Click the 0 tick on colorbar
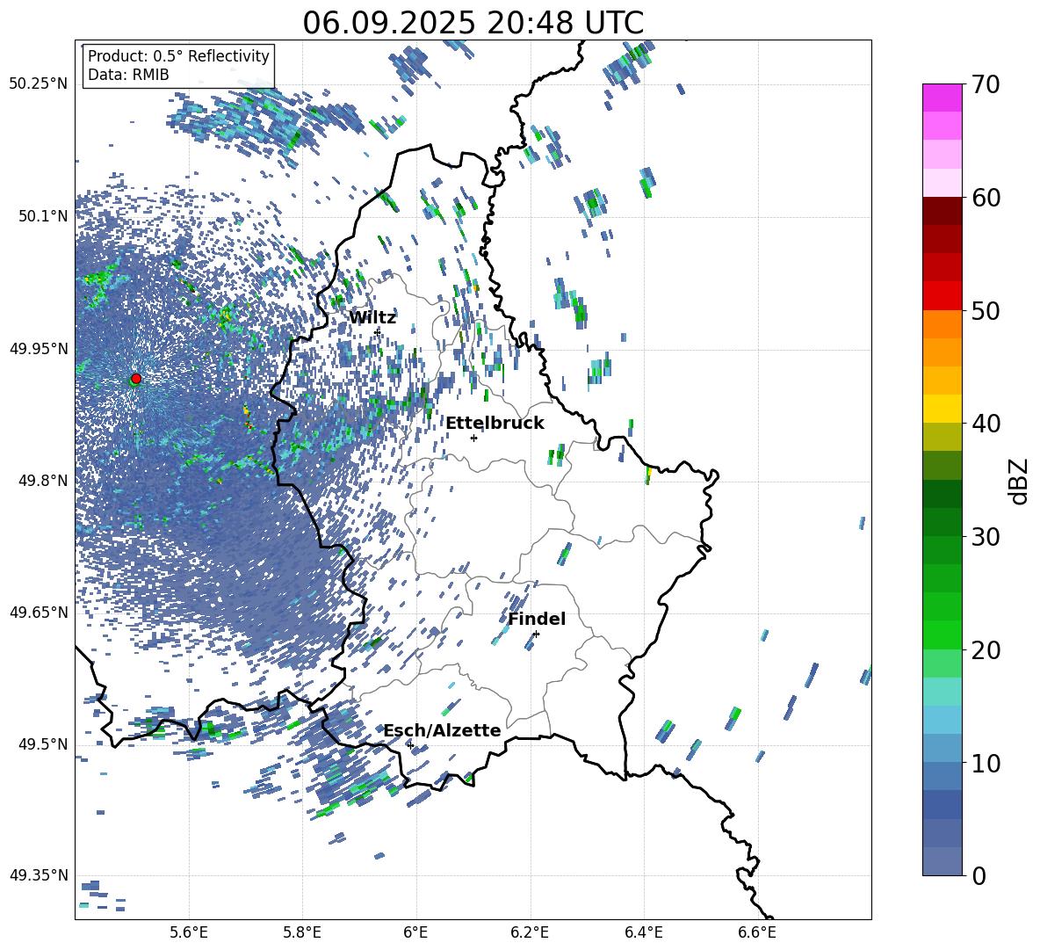Screen dimensions: 1040x950 point(979,875)
